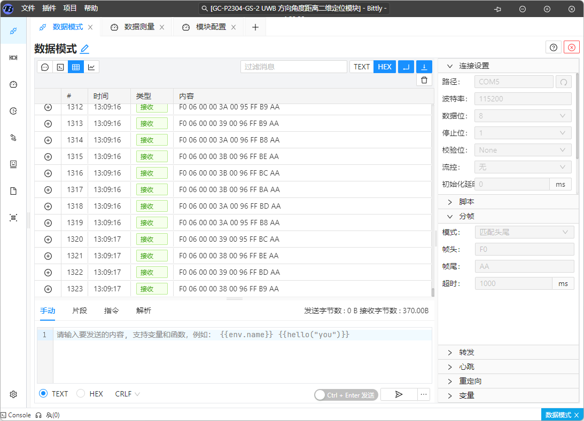Select the HEX radio button for sending
The width and height of the screenshot is (584, 421).
click(x=81, y=394)
